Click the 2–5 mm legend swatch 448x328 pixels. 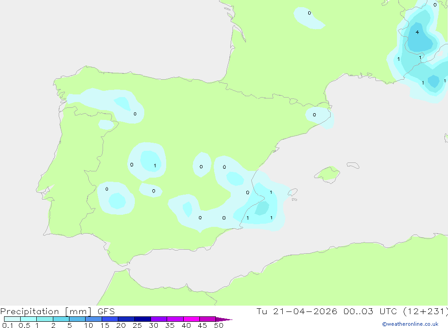61,319
